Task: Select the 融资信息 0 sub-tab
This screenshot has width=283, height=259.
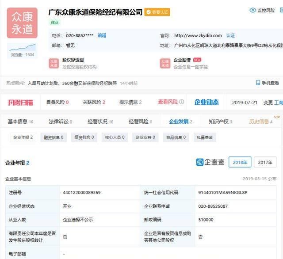Action: [54, 137]
